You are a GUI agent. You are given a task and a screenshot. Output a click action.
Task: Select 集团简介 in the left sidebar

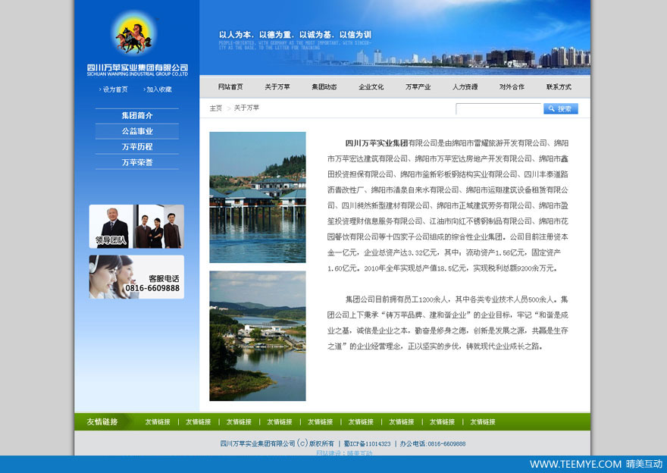pyautogui.click(x=137, y=116)
